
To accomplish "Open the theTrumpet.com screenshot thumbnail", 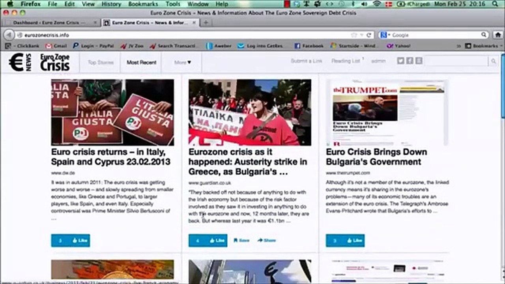I will click(387, 112).
